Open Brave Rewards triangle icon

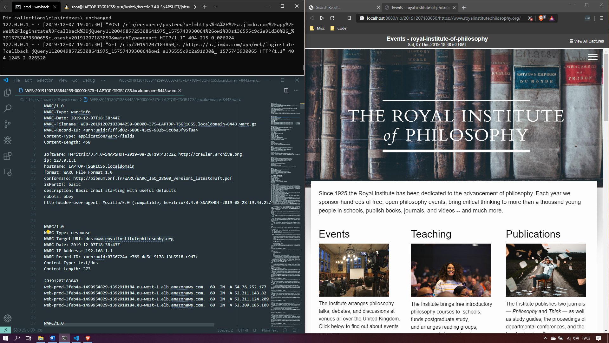(x=552, y=18)
